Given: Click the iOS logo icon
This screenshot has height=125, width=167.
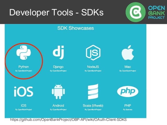Looking at the screenshot, I should pos(24,91).
